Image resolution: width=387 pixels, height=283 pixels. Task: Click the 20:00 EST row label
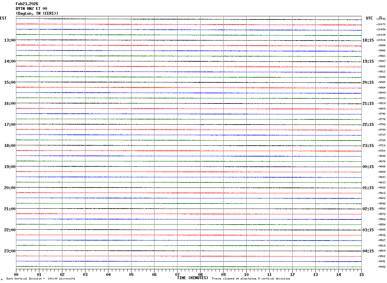point(10,188)
